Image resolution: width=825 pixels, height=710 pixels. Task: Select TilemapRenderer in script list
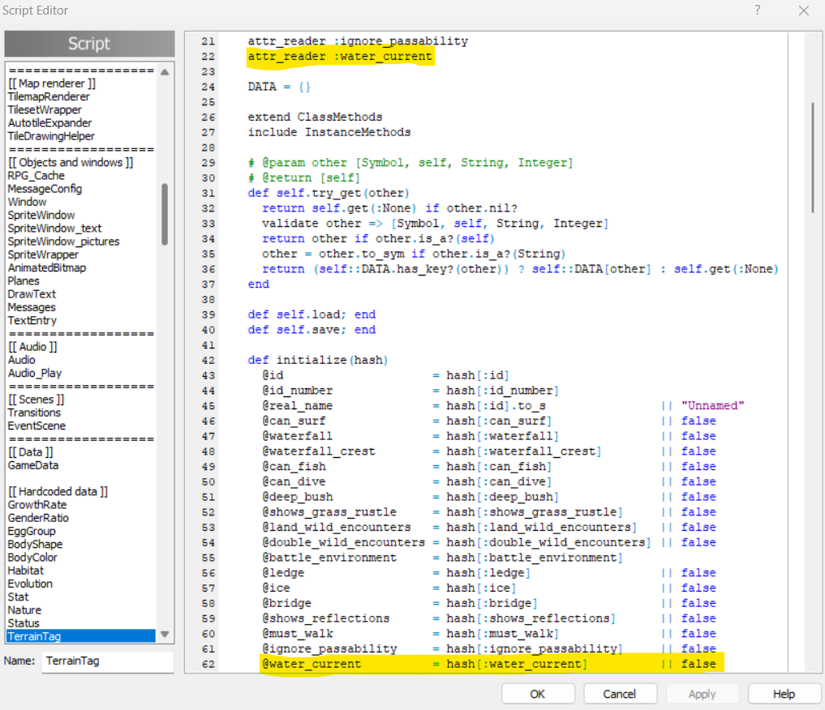pyautogui.click(x=49, y=96)
